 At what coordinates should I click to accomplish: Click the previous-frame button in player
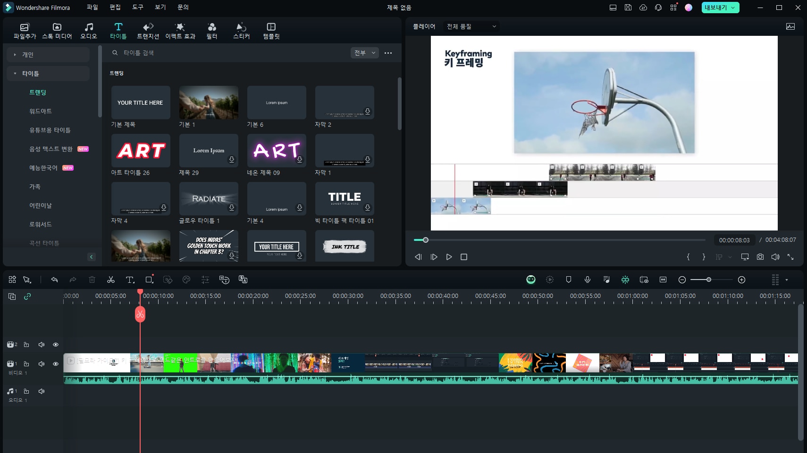click(x=418, y=257)
